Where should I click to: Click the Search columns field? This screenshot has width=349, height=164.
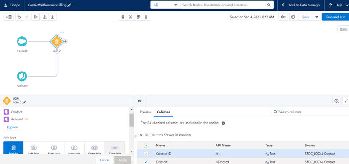(310, 112)
